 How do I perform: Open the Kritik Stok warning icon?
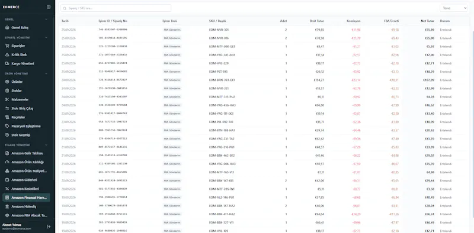(x=7, y=54)
